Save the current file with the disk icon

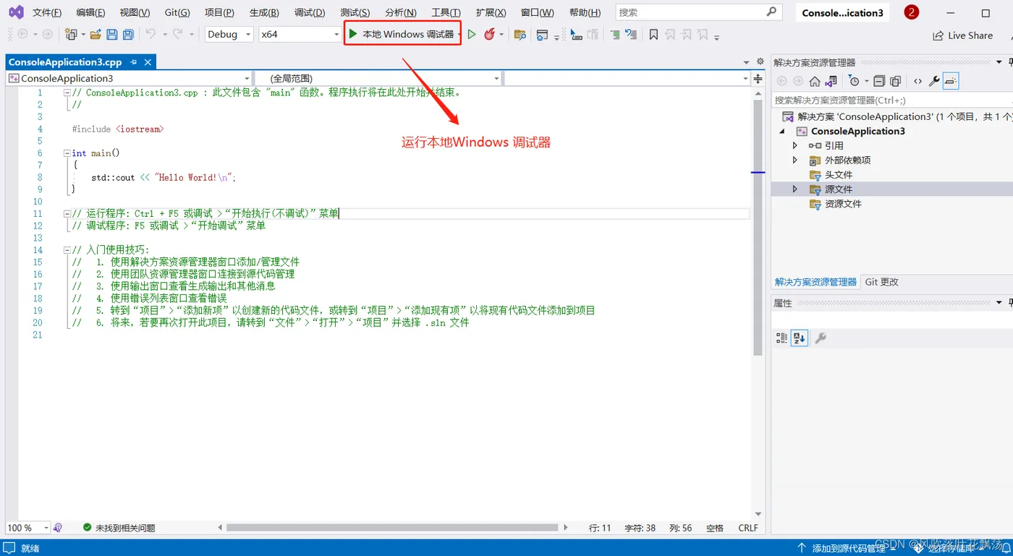point(112,34)
